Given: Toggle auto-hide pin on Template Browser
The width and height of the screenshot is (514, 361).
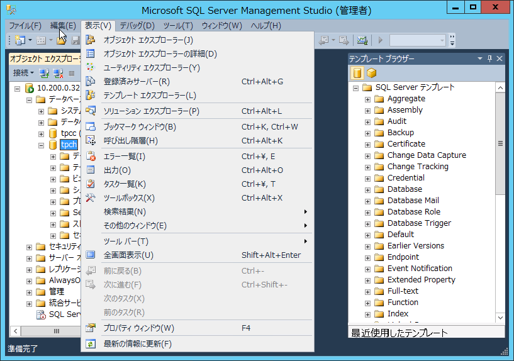Looking at the screenshot, I should (x=489, y=58).
